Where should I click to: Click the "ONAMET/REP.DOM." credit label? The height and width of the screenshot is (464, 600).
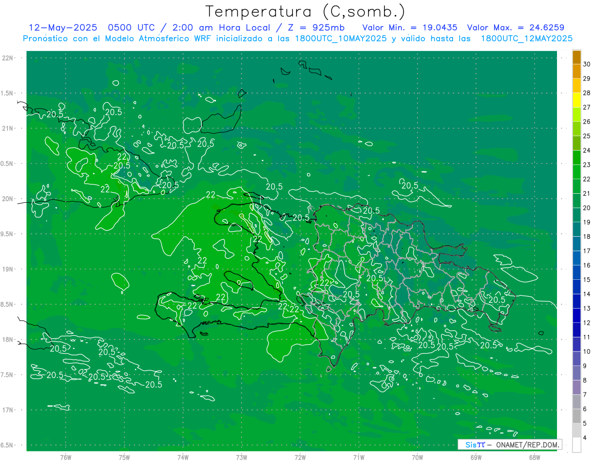click(526, 444)
